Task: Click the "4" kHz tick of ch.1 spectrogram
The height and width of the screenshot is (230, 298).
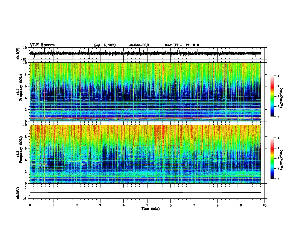Action: 26,98
